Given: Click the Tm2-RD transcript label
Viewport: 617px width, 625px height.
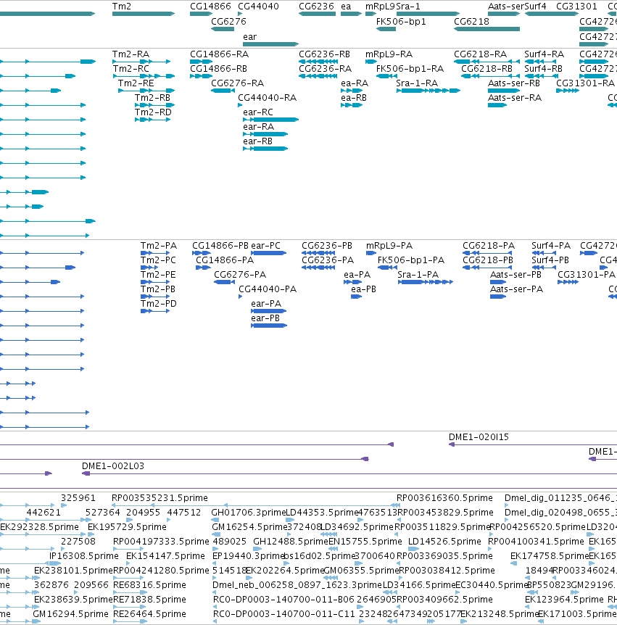Looking at the screenshot, I should [x=153, y=112].
